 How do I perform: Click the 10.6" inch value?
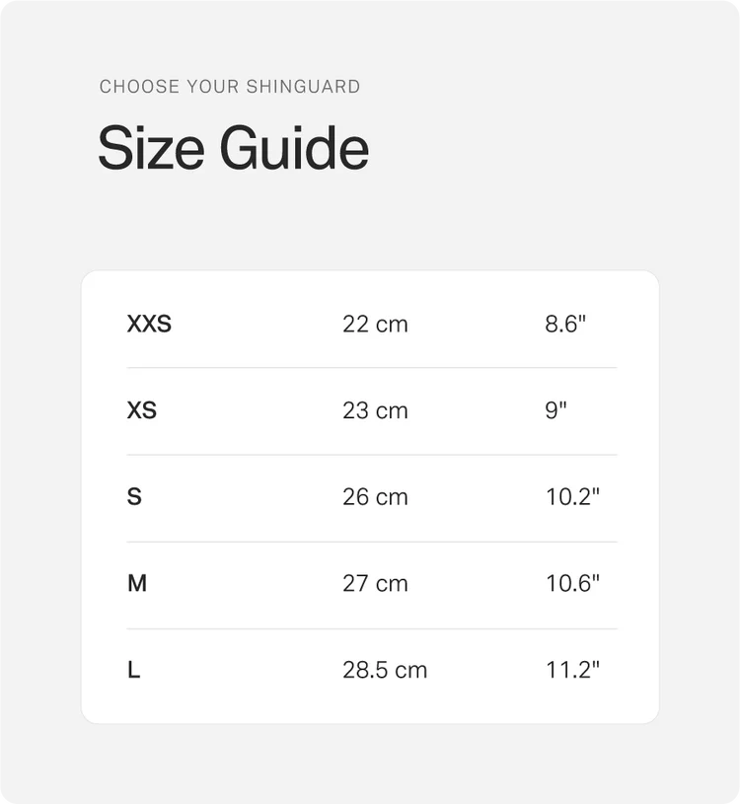572,584
